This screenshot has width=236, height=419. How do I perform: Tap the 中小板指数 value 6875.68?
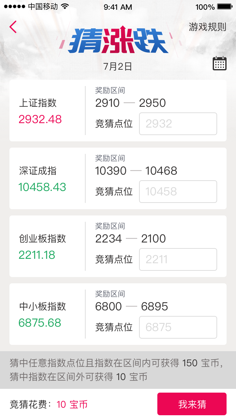(x=40, y=323)
